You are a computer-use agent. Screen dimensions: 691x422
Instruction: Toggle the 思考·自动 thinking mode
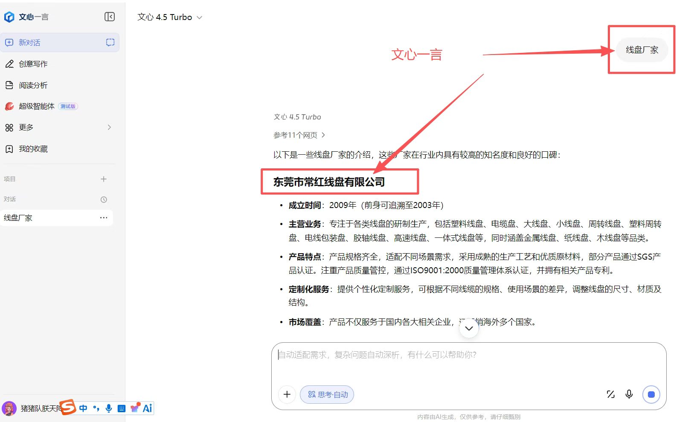(327, 394)
